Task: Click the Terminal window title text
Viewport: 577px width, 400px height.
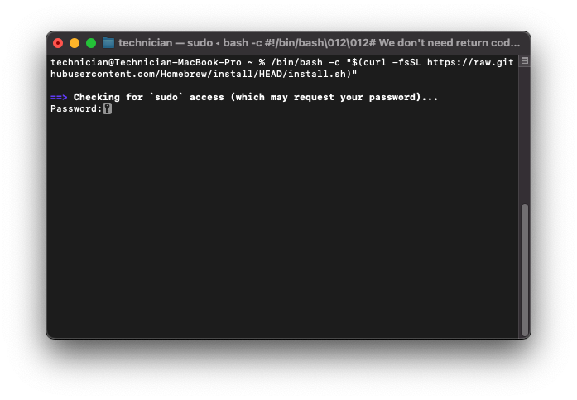Action: (319, 43)
